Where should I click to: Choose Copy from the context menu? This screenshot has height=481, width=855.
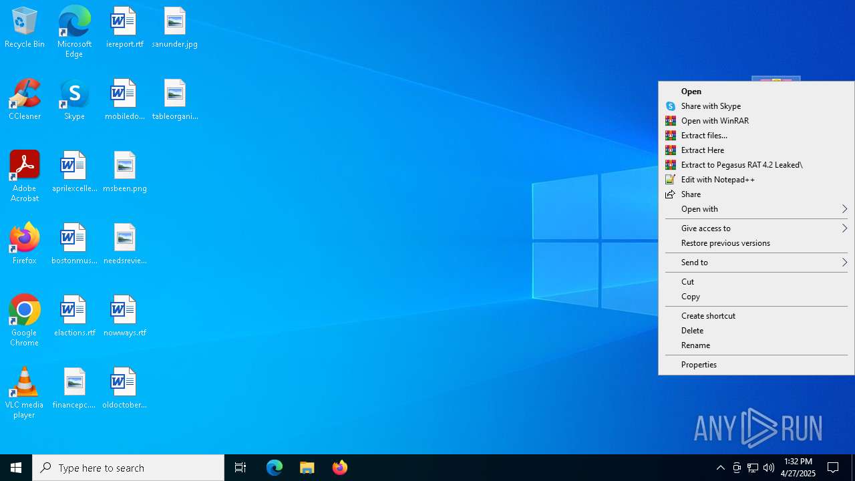(756, 297)
